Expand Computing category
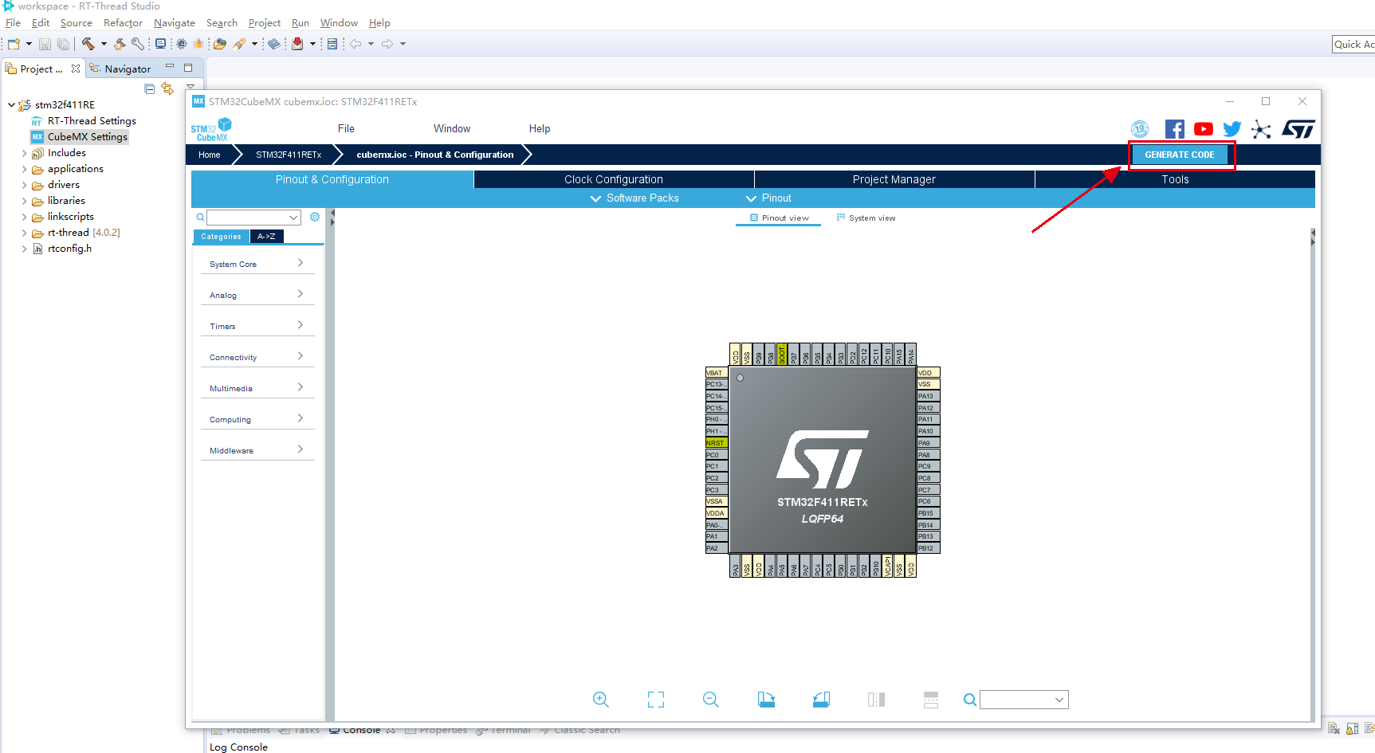The width and height of the screenshot is (1375, 753). point(257,419)
